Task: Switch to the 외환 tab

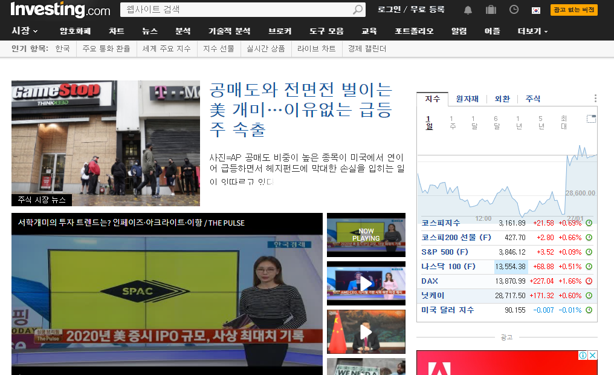Action: [x=502, y=99]
